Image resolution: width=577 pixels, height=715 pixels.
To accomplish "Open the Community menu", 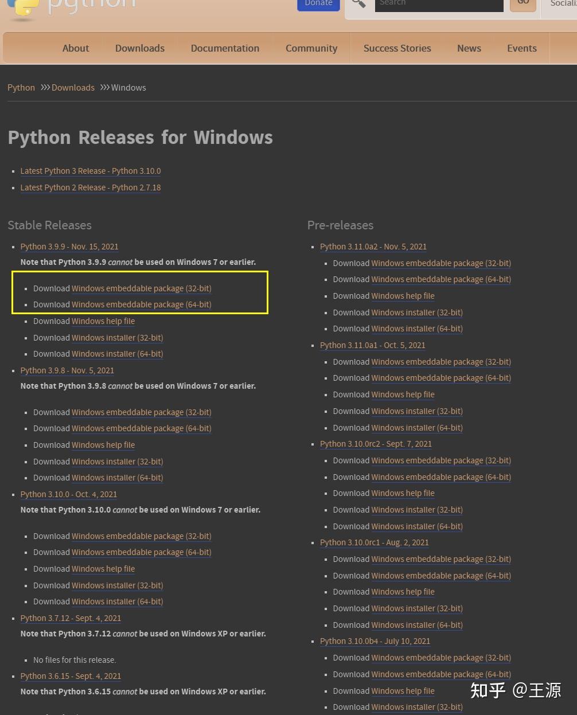I will coord(311,48).
